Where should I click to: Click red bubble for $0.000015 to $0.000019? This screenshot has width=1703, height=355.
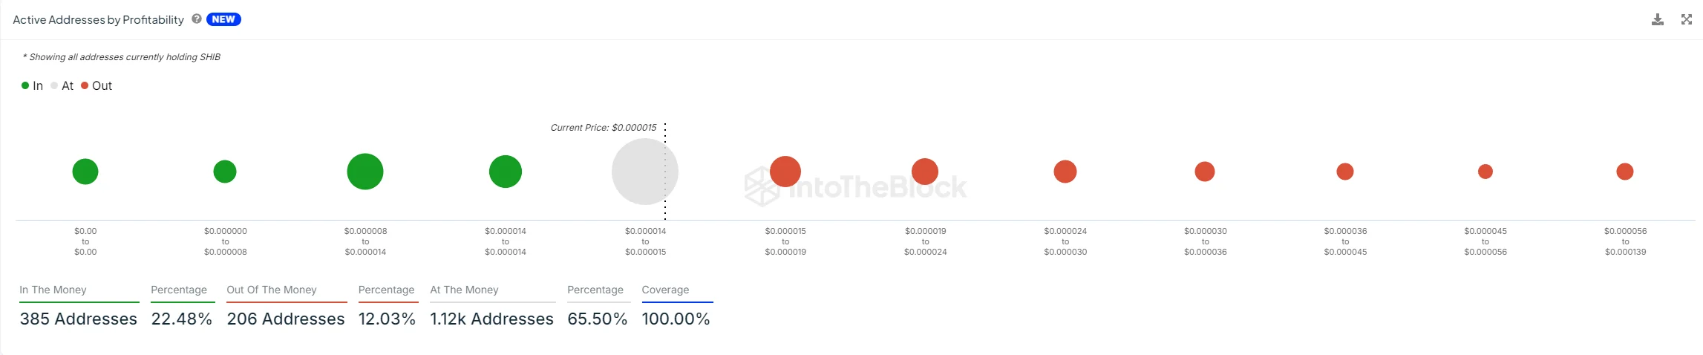(785, 172)
